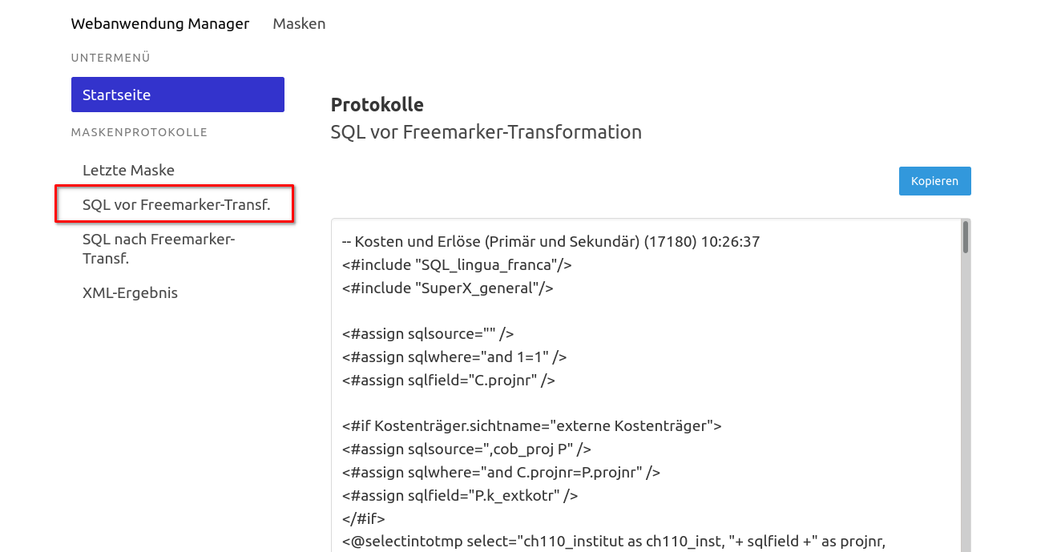Click the @selectintotmp select statement line

(613, 541)
